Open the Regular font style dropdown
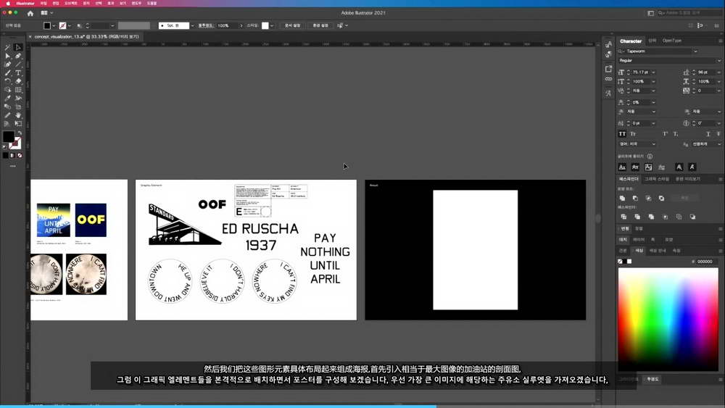This screenshot has height=408, width=725. [719, 61]
